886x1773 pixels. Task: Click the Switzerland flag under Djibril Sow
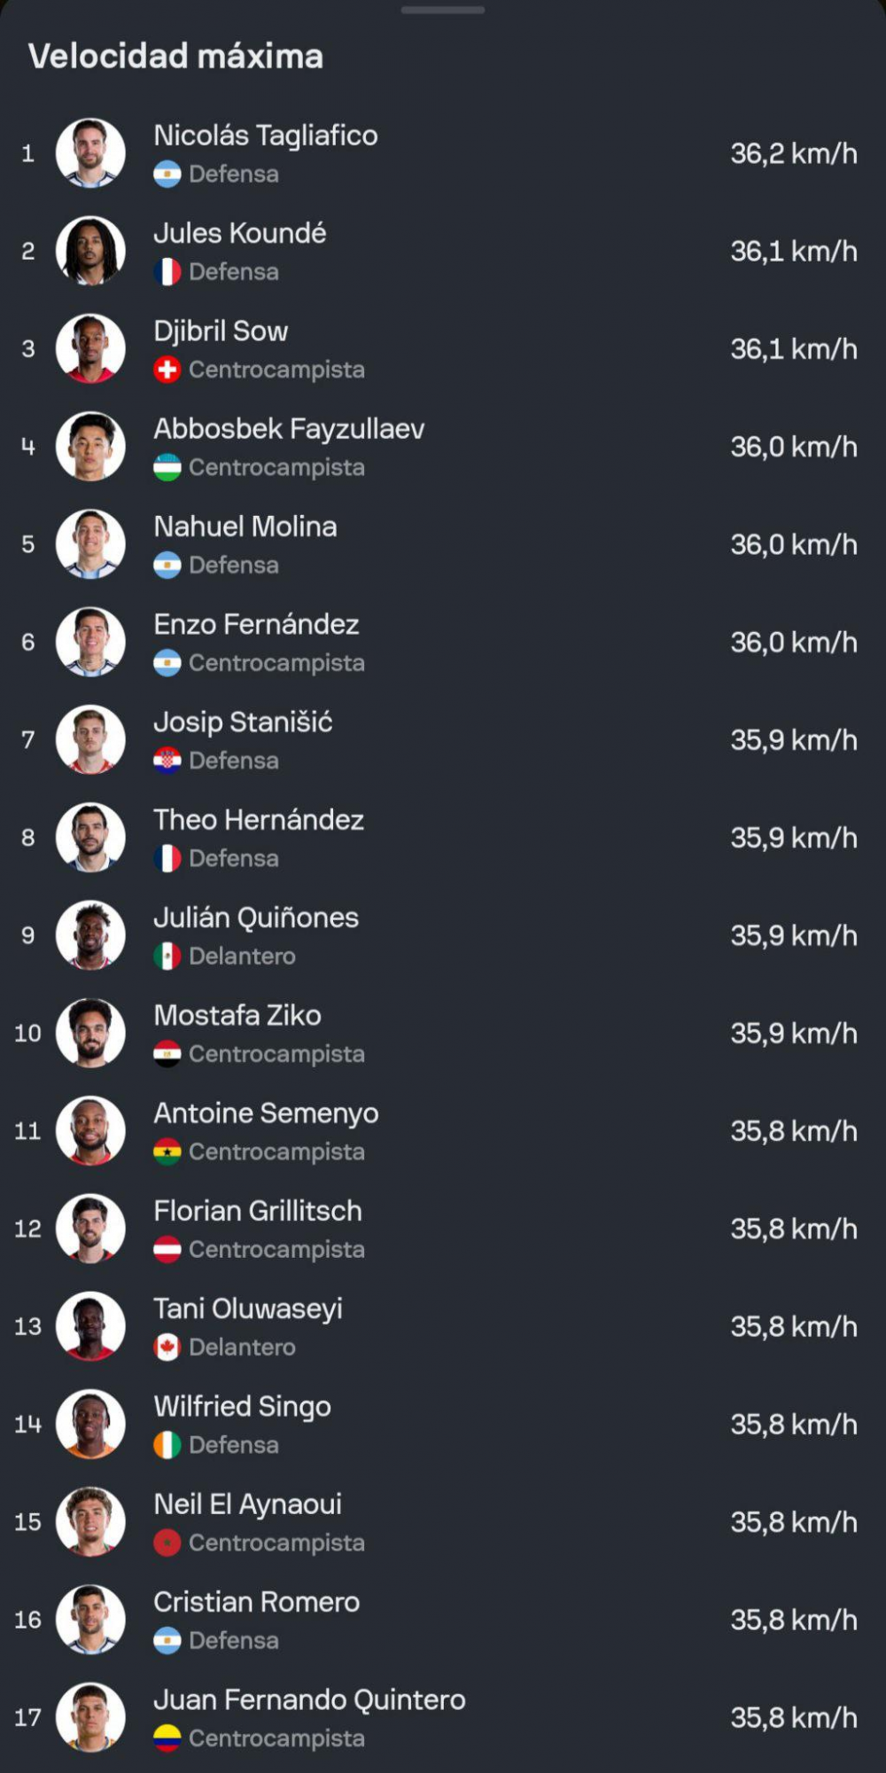pyautogui.click(x=167, y=370)
